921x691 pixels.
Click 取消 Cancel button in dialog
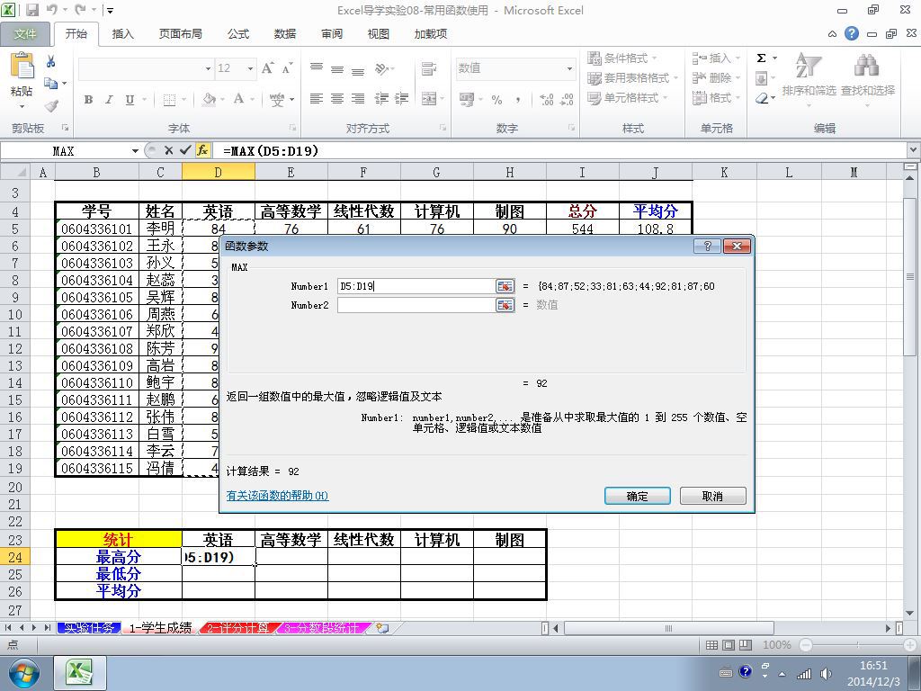tap(712, 496)
